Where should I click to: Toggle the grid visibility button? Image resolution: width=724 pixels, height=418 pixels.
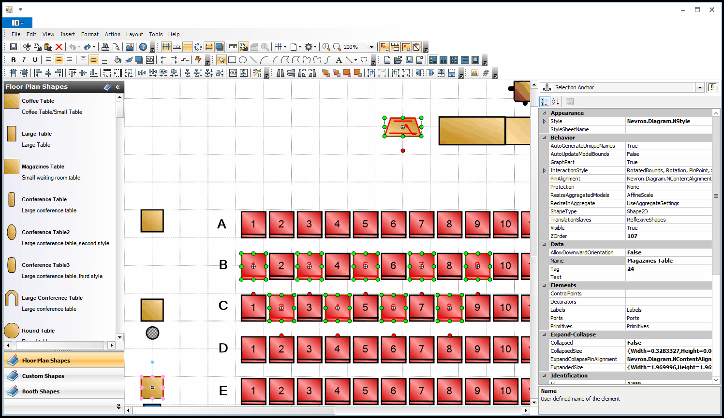click(166, 47)
